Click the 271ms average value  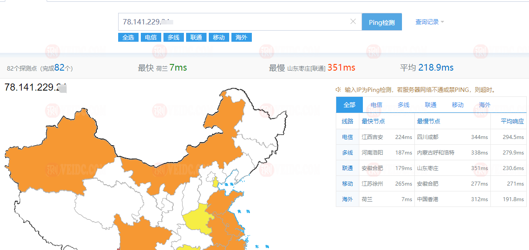(x=515, y=183)
